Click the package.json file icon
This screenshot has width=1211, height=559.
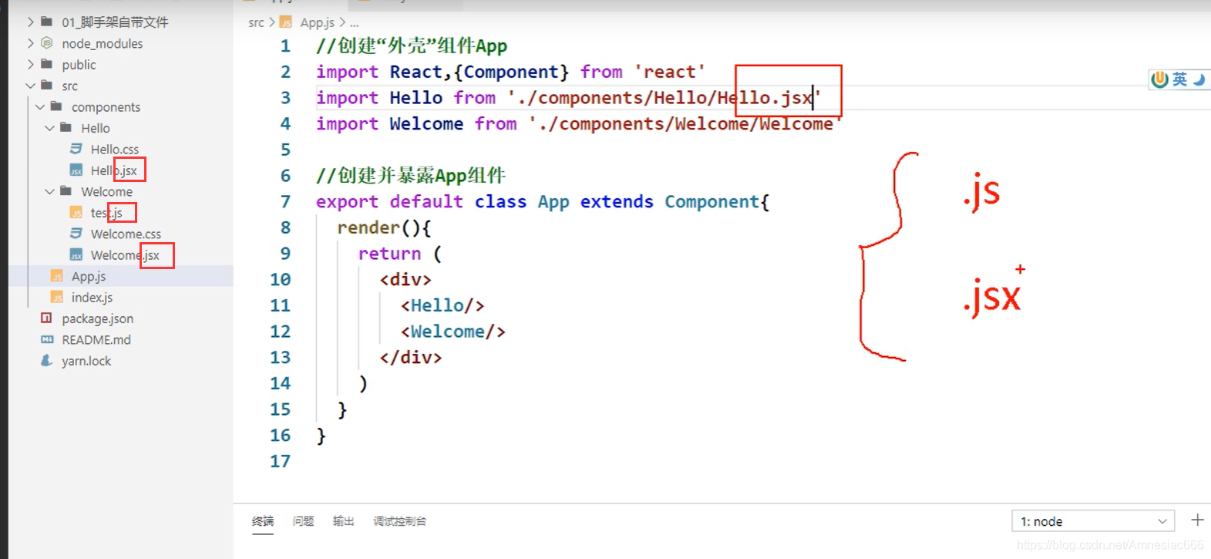pos(46,318)
